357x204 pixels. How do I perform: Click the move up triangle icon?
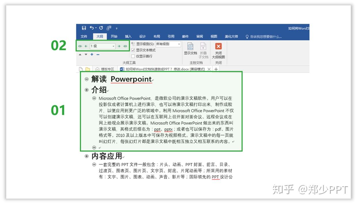click(x=80, y=55)
